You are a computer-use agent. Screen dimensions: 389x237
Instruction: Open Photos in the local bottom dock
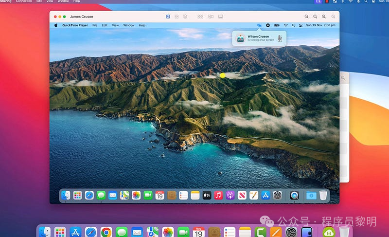[x=168, y=232]
